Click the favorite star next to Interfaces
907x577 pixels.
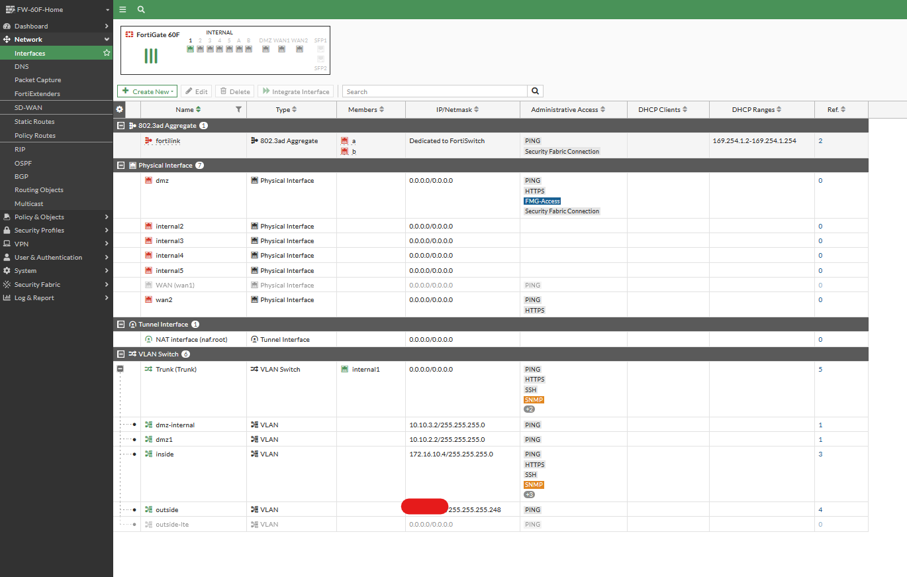pos(107,53)
